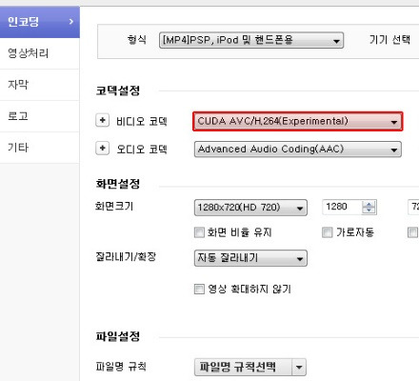Go to the 기타 tab
Screen dimensions: 419x381
(40, 148)
